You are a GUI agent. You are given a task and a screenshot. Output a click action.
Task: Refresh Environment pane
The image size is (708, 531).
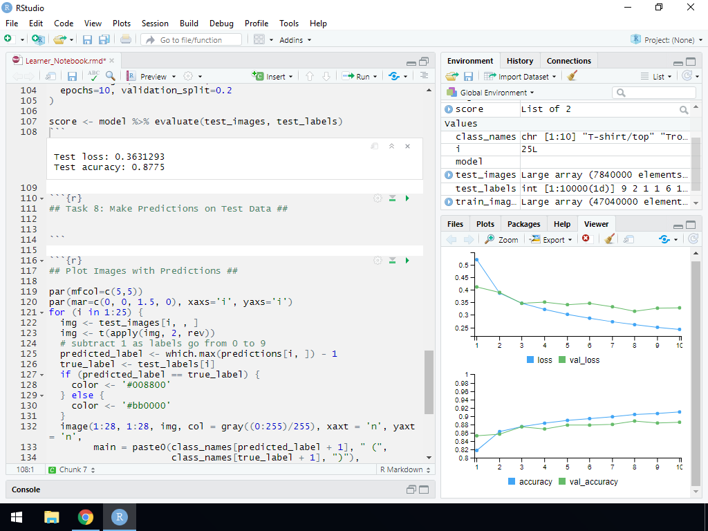click(687, 76)
